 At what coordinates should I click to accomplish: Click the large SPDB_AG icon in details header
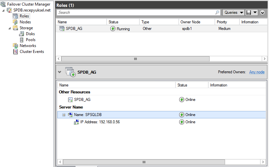70,72
